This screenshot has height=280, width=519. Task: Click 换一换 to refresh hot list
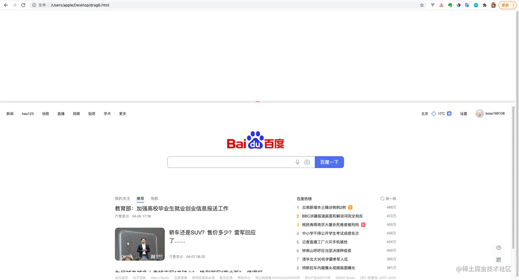391,199
